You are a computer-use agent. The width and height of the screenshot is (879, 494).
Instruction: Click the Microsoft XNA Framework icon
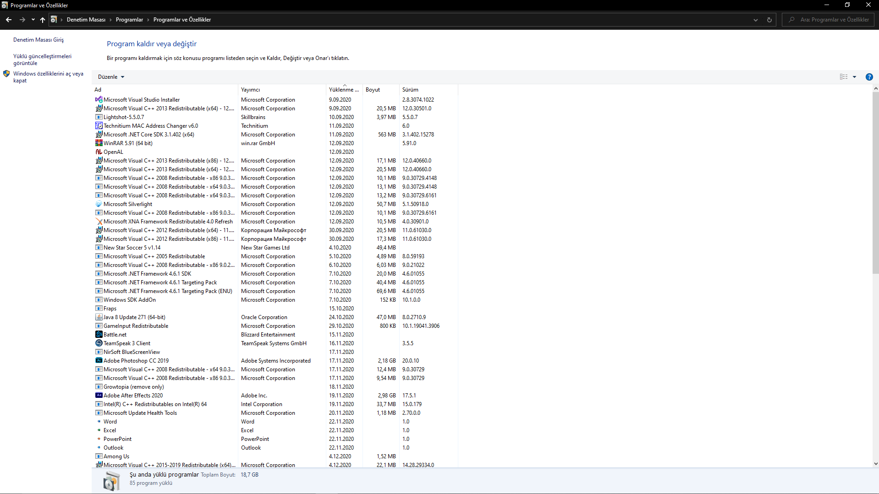click(99, 221)
